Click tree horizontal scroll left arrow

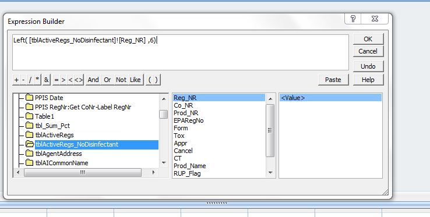(18, 172)
